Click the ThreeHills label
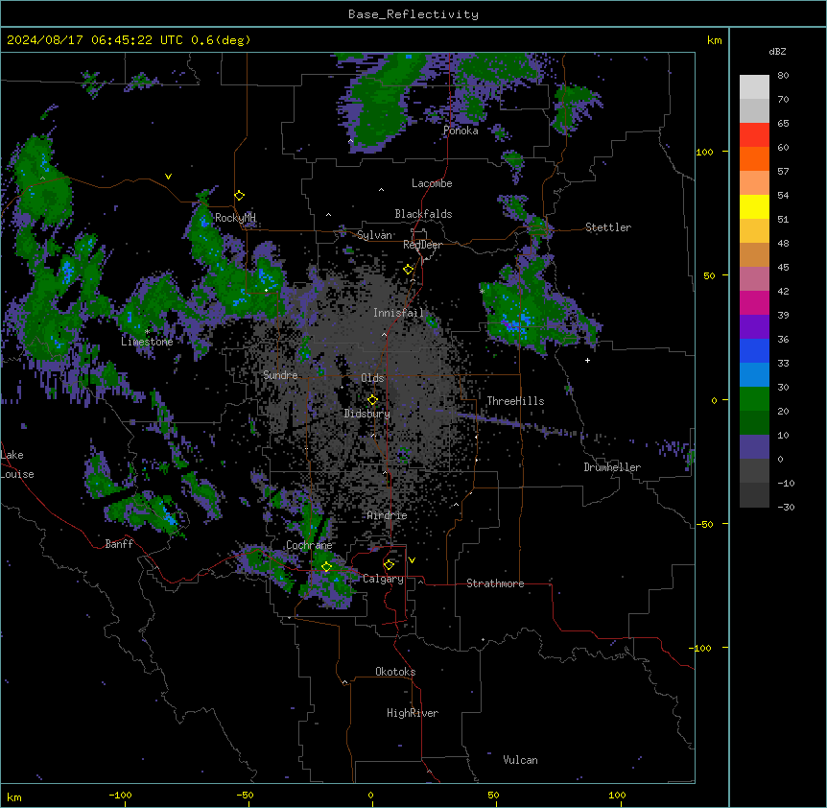 (515, 401)
